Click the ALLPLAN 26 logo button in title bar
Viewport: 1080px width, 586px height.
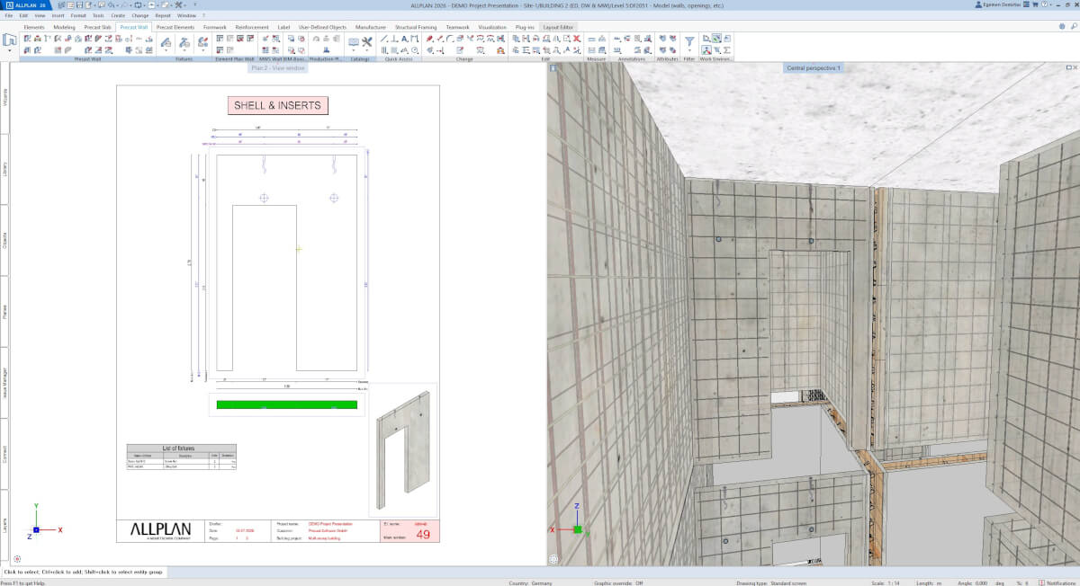click(24, 4)
